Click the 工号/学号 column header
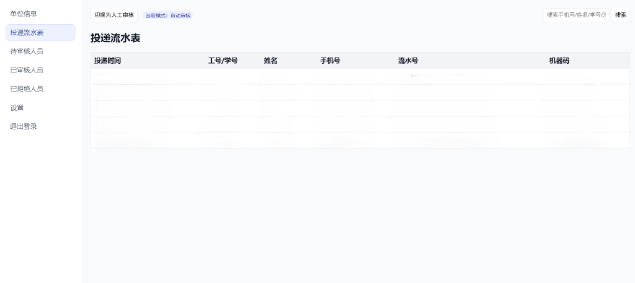The height and width of the screenshot is (283, 635). click(223, 61)
